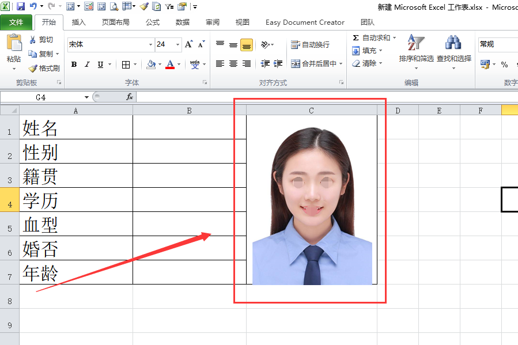Image resolution: width=518 pixels, height=345 pixels.
Task: Click the Format Painter brush icon
Action: point(33,68)
